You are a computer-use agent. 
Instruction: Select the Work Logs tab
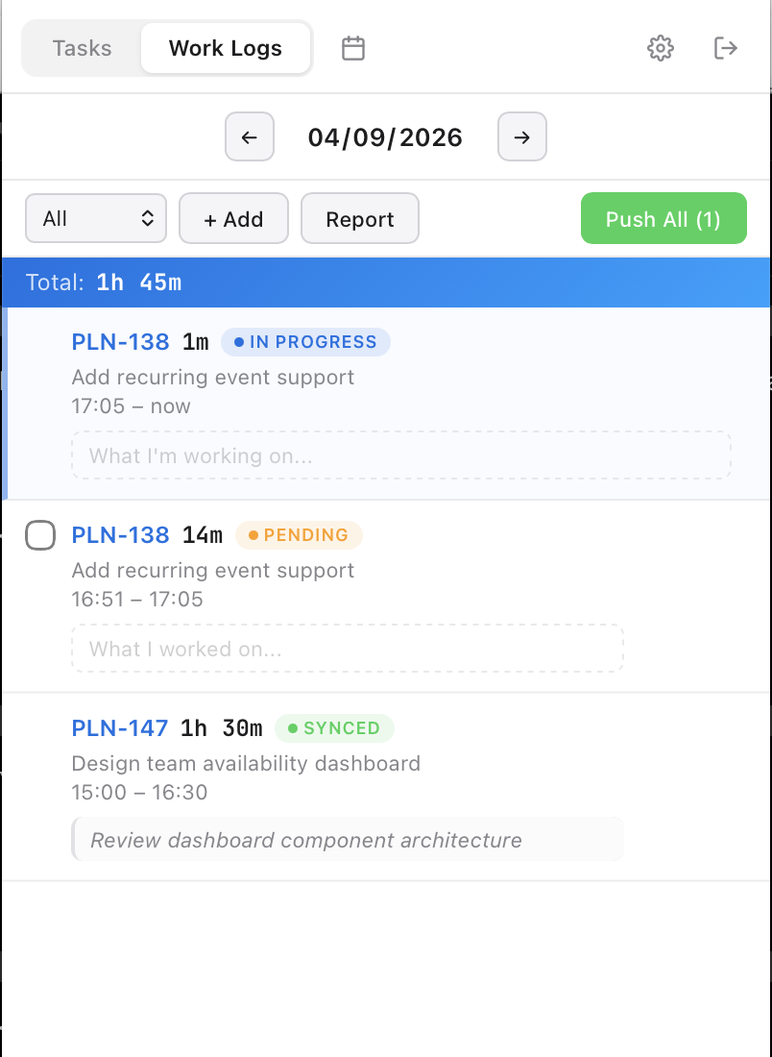pyautogui.click(x=226, y=48)
